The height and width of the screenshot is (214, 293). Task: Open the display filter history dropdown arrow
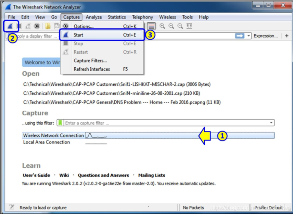click(249, 36)
